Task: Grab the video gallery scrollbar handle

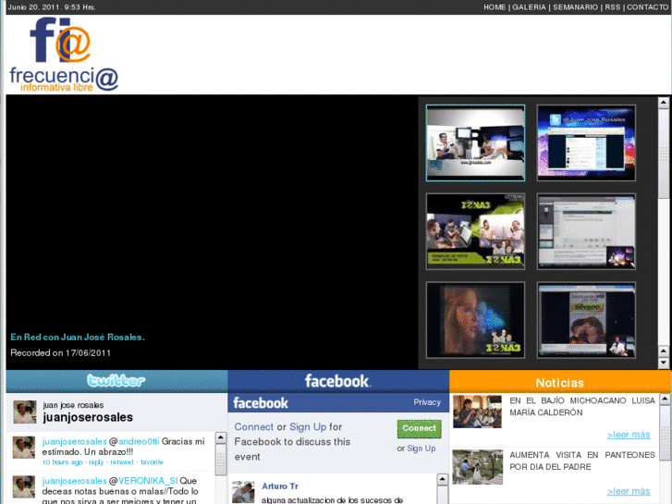Action: 663,153
